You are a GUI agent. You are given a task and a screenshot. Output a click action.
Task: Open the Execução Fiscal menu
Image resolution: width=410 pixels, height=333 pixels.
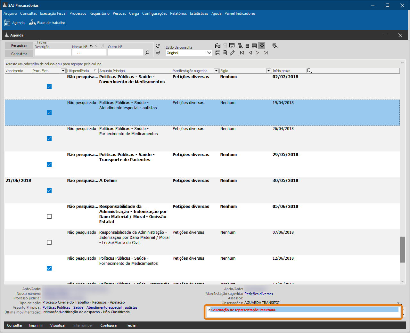pos(53,13)
